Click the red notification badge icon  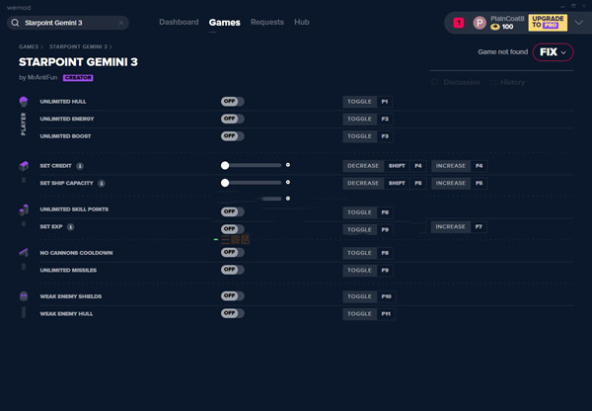coord(459,23)
